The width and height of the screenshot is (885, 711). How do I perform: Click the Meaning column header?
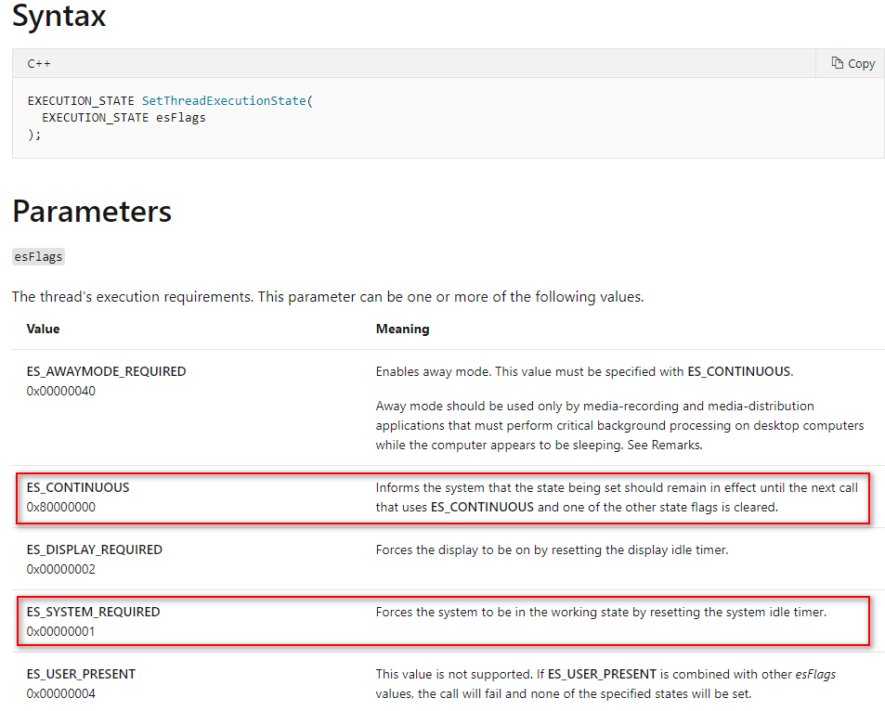click(x=402, y=329)
